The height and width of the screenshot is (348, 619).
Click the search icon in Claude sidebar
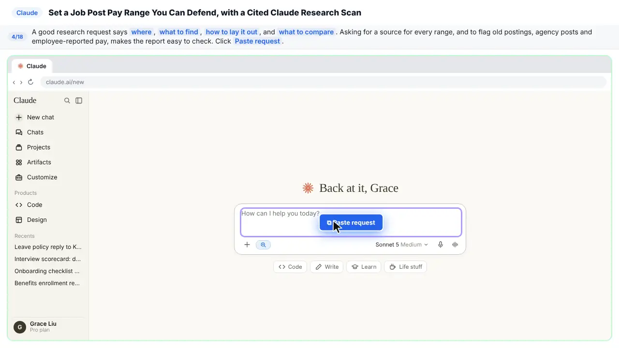[x=67, y=101]
